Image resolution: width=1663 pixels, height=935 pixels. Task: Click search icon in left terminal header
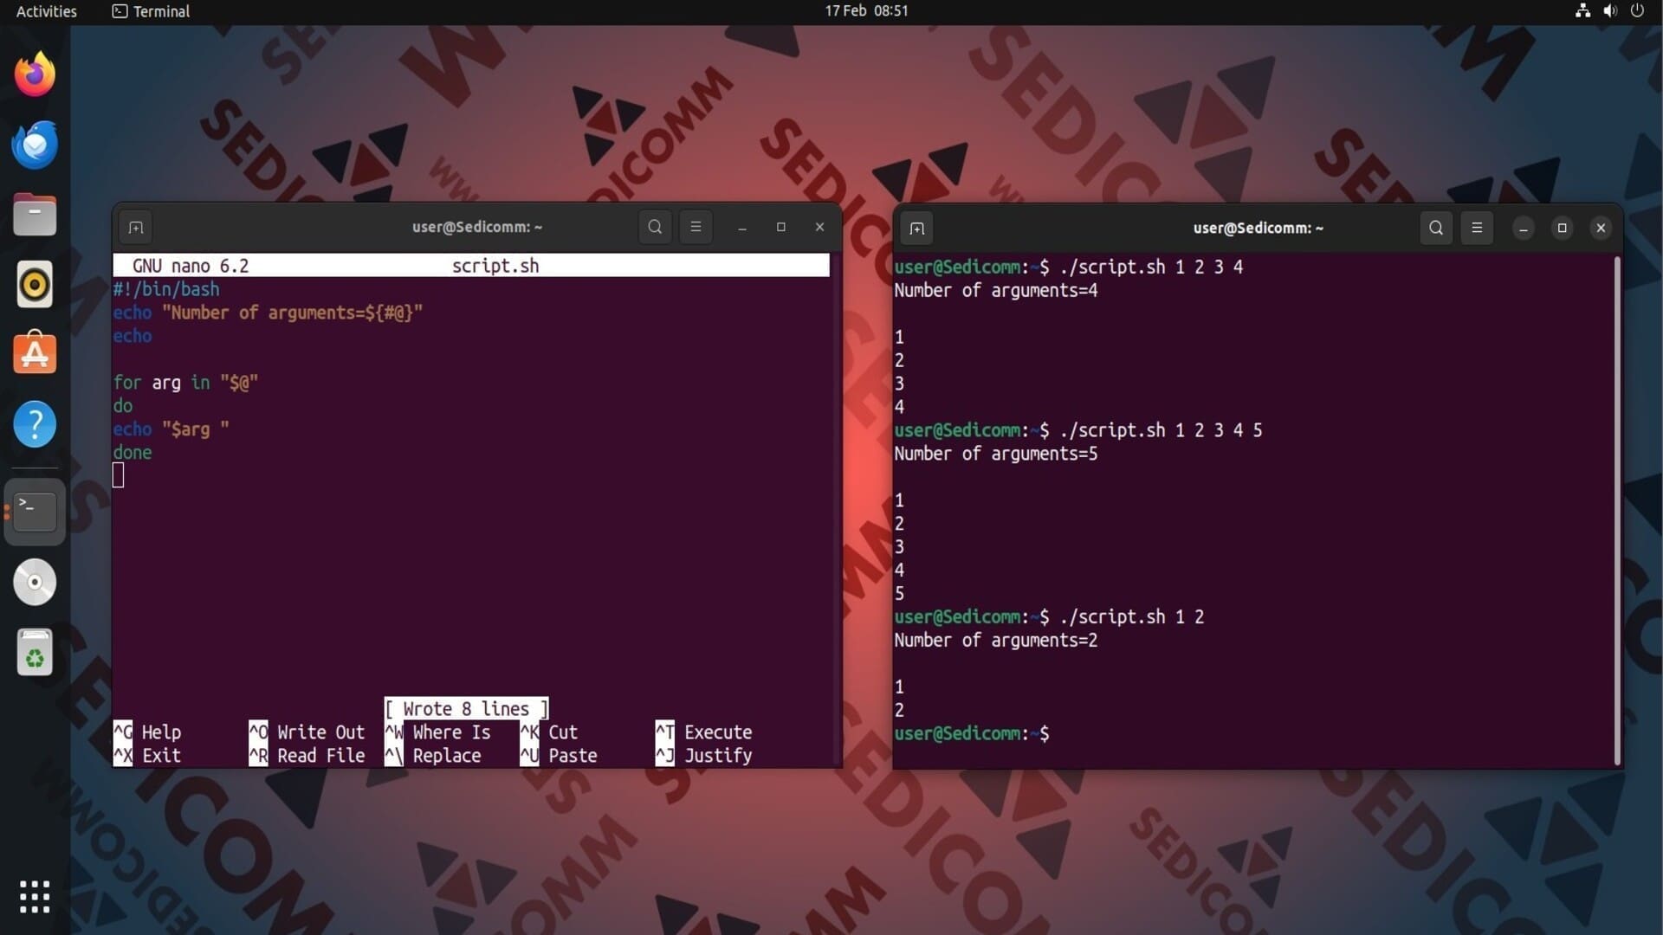pos(655,227)
